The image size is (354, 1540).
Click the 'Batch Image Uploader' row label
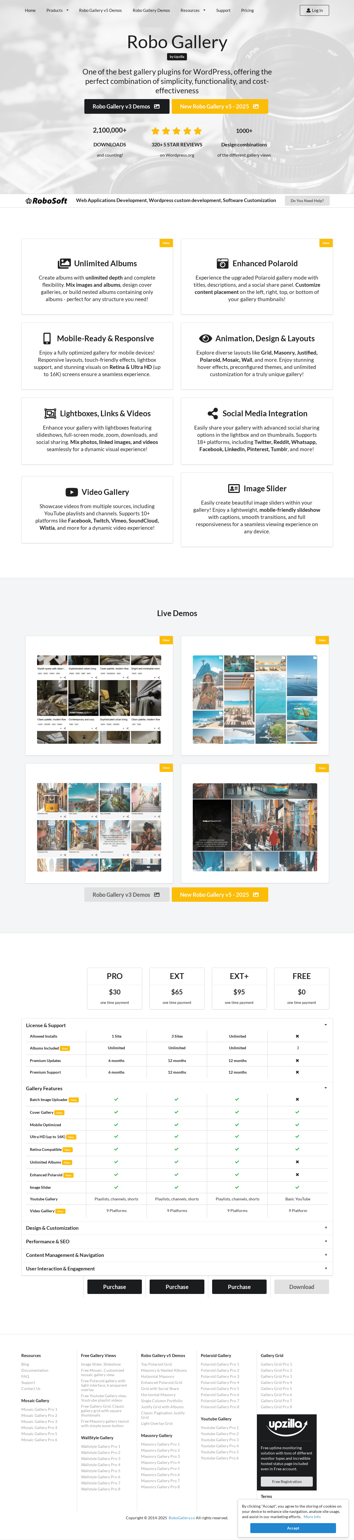click(48, 1099)
